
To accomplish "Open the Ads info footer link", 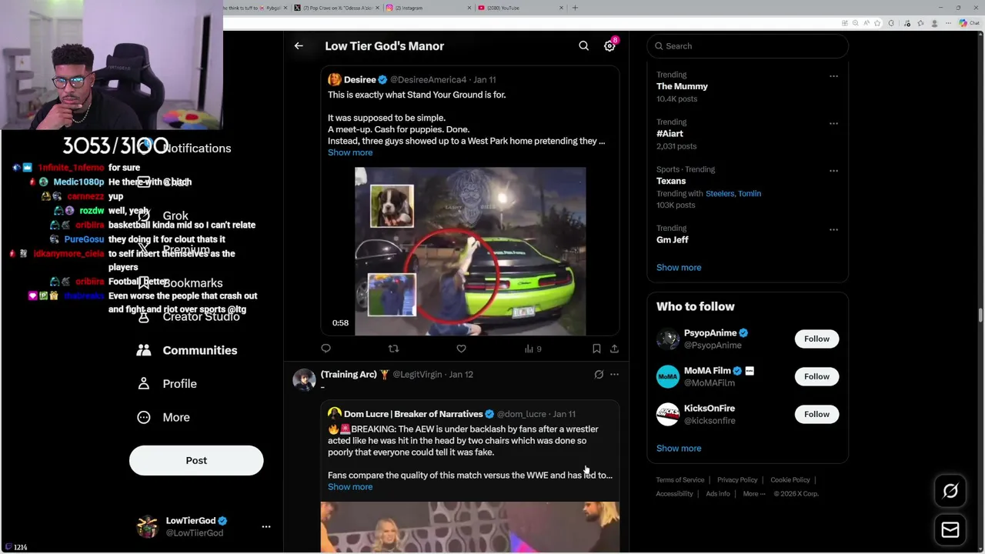I will pyautogui.click(x=718, y=494).
